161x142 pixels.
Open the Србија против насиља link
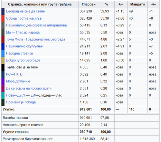(24, 18)
